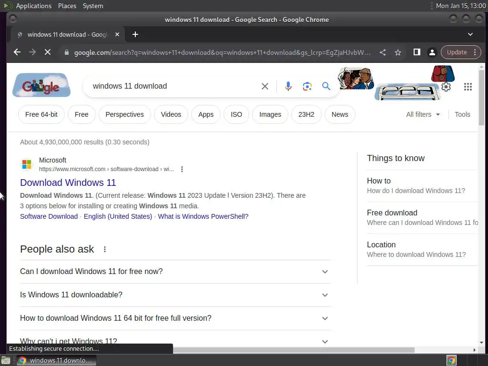Expand 64 bit free full version question
The image size is (488, 366).
[x=175, y=318]
